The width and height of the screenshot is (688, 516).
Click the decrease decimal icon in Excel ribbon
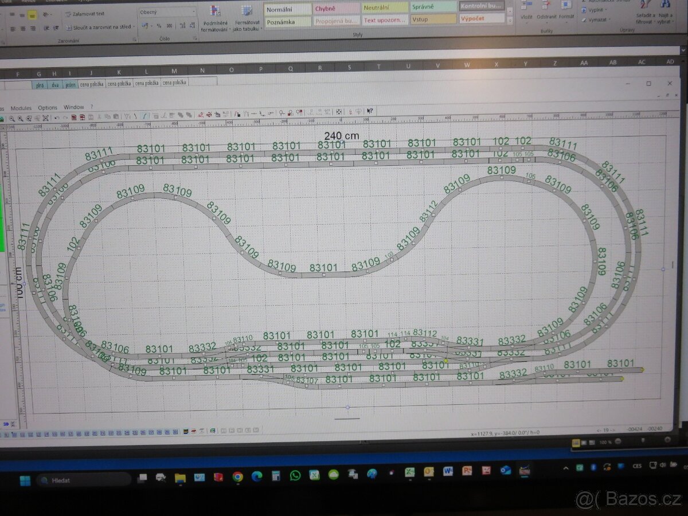[191, 26]
